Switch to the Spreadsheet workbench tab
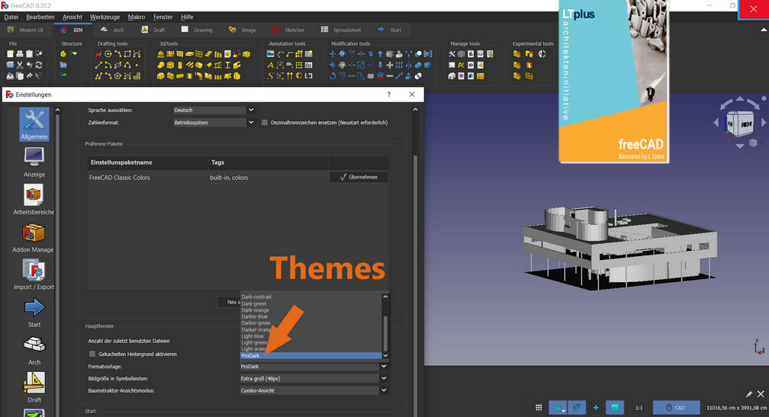The width and height of the screenshot is (769, 417). [x=341, y=30]
